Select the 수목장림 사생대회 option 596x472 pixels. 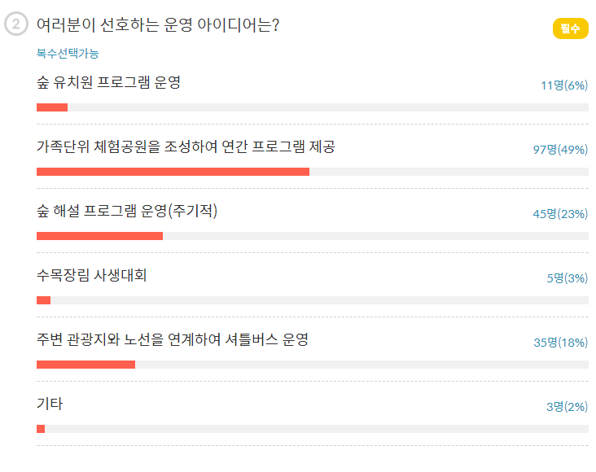92,276
